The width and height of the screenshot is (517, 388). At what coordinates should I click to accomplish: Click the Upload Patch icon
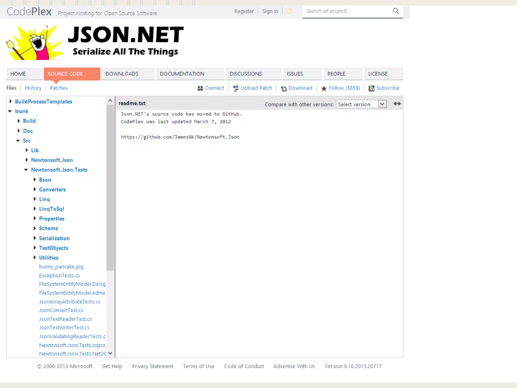click(x=236, y=88)
